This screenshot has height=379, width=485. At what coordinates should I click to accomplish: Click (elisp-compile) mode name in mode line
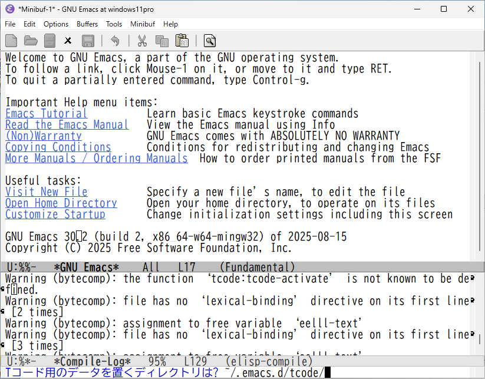(x=269, y=361)
